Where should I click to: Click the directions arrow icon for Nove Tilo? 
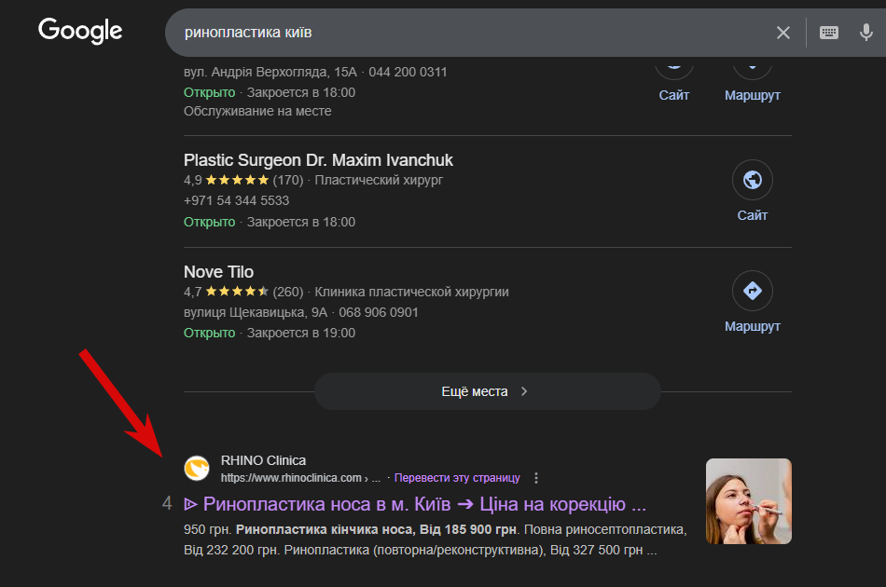[752, 292]
